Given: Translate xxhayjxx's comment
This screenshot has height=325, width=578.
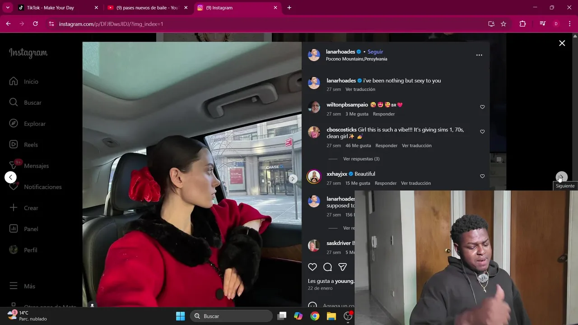Looking at the screenshot, I should coord(415,183).
